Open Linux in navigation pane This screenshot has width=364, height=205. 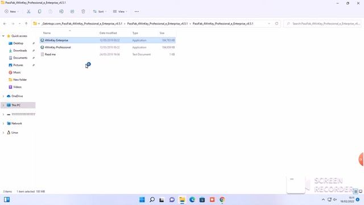[14, 133]
